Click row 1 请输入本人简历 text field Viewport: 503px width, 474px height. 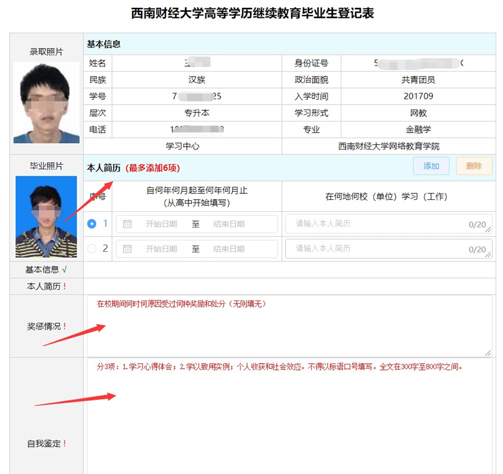(377, 224)
